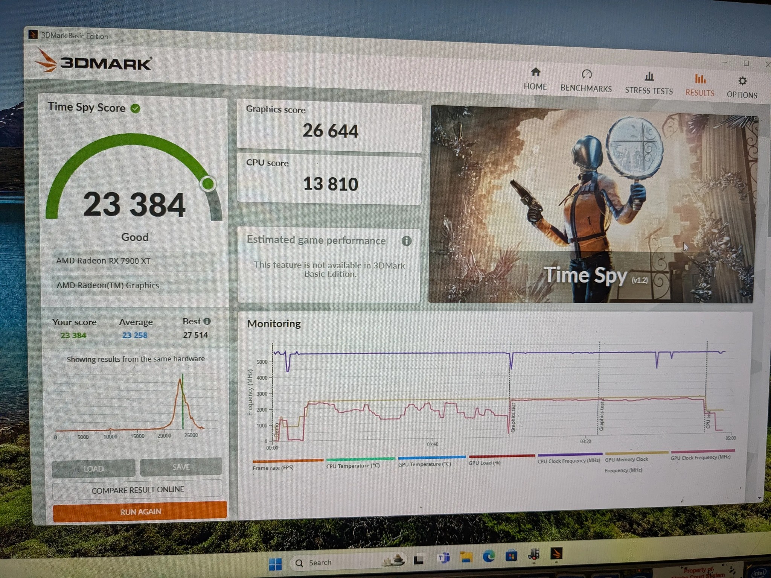The image size is (771, 578).
Task: Click the green marker on the score distribution chart
Action: tap(183, 401)
